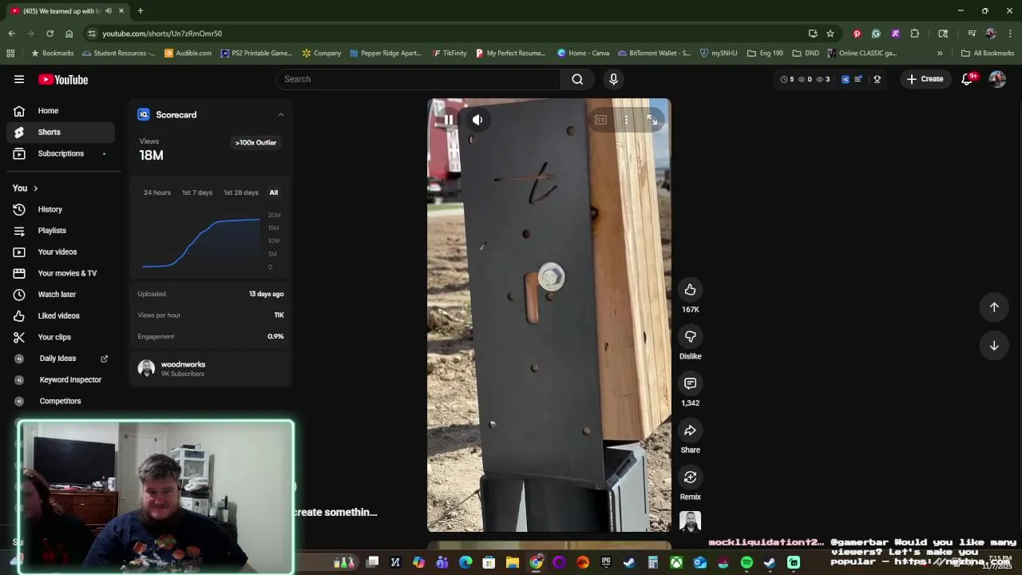Viewport: 1022px width, 575px height.
Task: Open Chrome media controls icon
Action: coord(972,34)
